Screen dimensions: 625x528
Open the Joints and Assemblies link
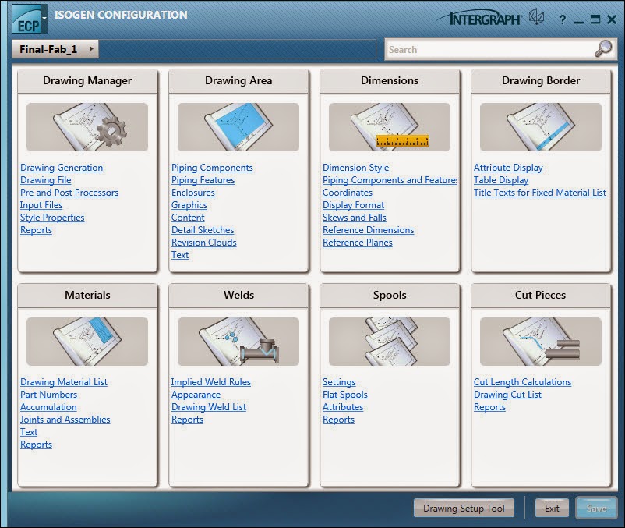coord(65,420)
